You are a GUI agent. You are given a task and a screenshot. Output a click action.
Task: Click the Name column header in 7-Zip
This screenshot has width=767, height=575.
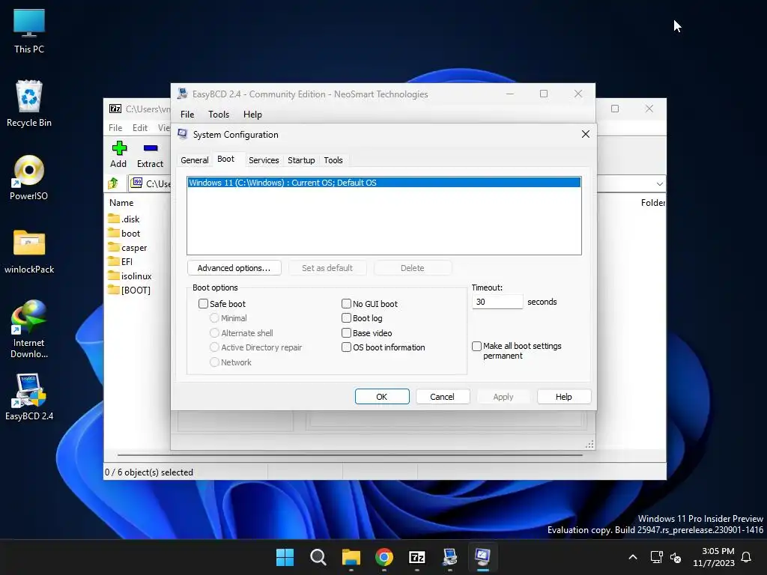[x=121, y=203]
